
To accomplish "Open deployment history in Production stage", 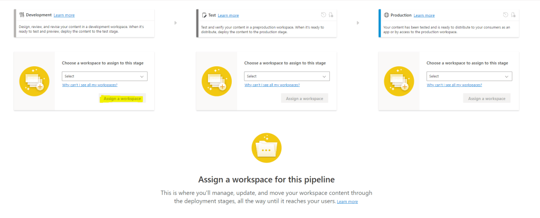I will 505,15.
